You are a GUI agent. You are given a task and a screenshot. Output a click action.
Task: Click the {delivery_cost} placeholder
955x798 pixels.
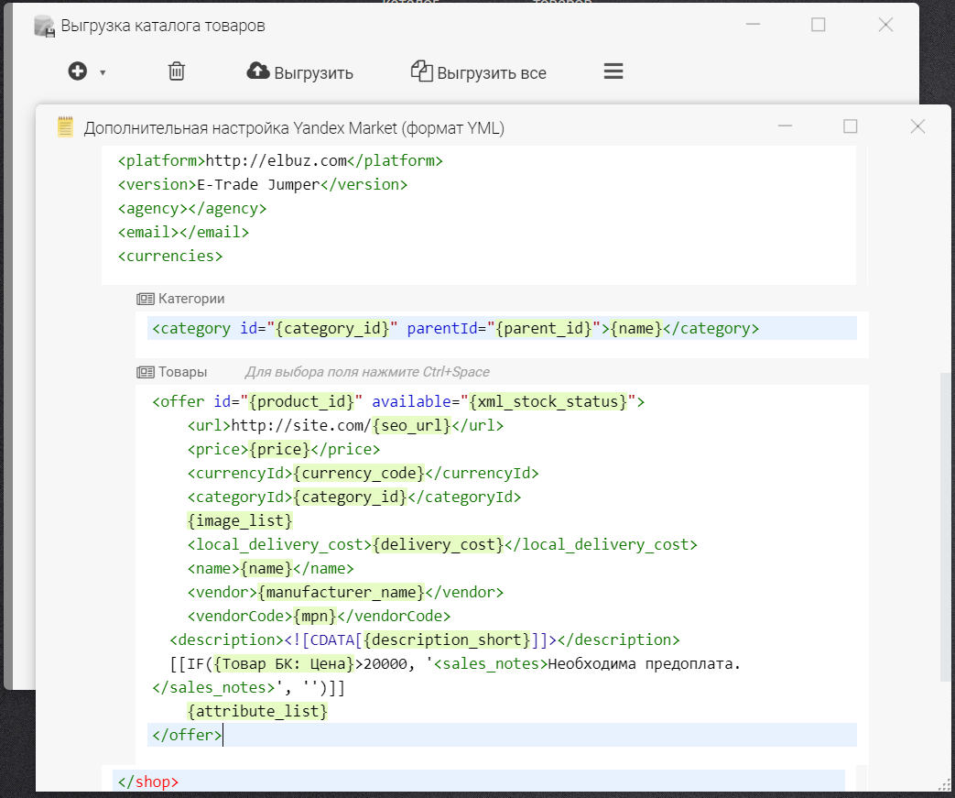[x=438, y=544]
